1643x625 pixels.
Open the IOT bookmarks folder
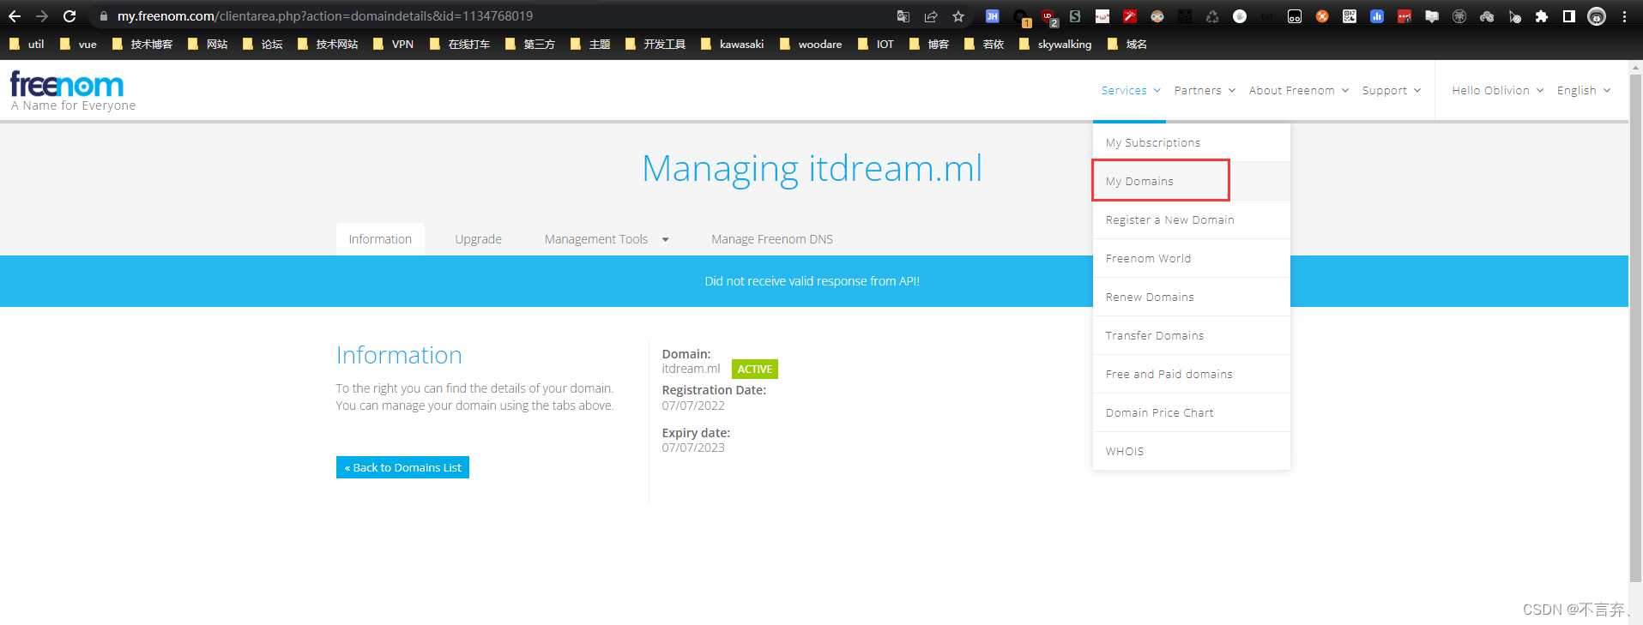pos(875,44)
